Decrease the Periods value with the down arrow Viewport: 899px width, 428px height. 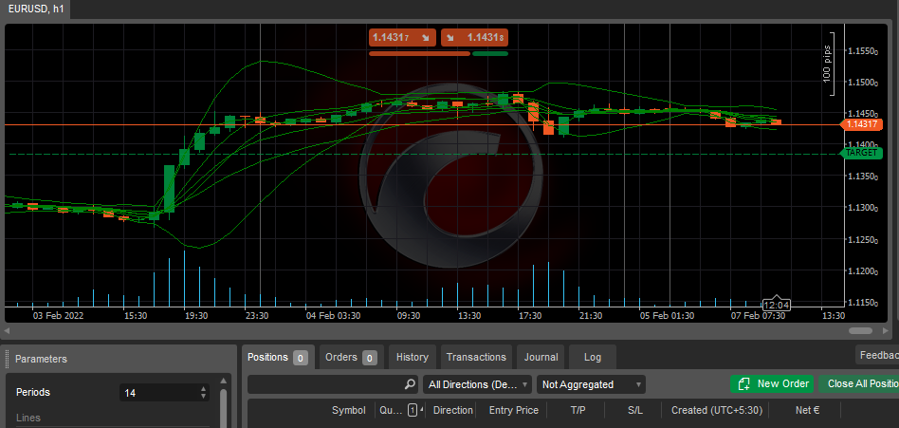(203, 397)
